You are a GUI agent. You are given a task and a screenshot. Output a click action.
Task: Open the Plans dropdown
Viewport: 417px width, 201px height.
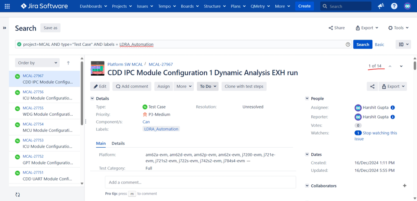(x=238, y=6)
